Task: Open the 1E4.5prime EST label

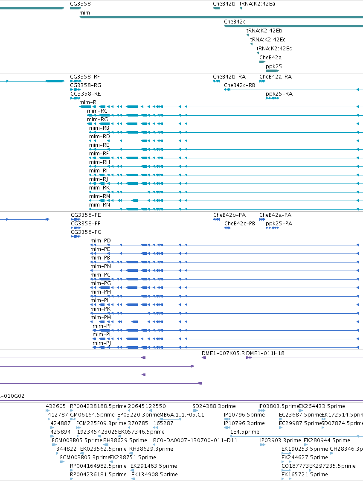Action: [x=245, y=431]
